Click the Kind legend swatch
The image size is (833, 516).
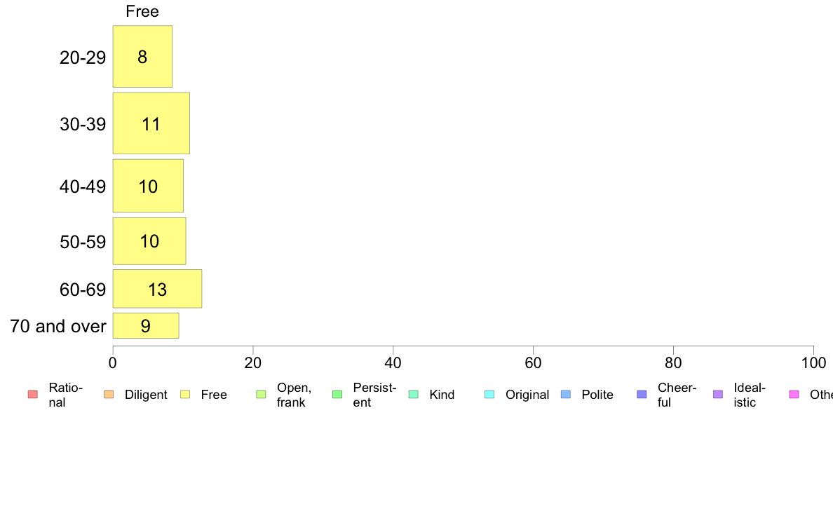click(414, 395)
